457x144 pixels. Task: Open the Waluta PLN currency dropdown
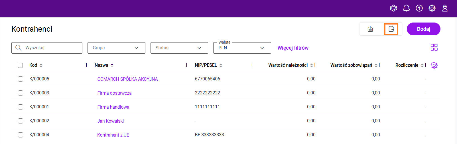point(242,48)
